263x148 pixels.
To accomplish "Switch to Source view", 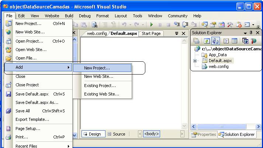I will coord(117,134).
